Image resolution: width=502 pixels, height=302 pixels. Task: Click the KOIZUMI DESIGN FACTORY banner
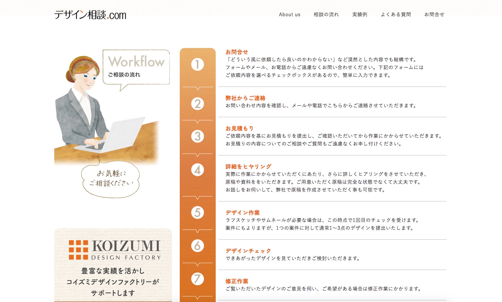click(113, 264)
